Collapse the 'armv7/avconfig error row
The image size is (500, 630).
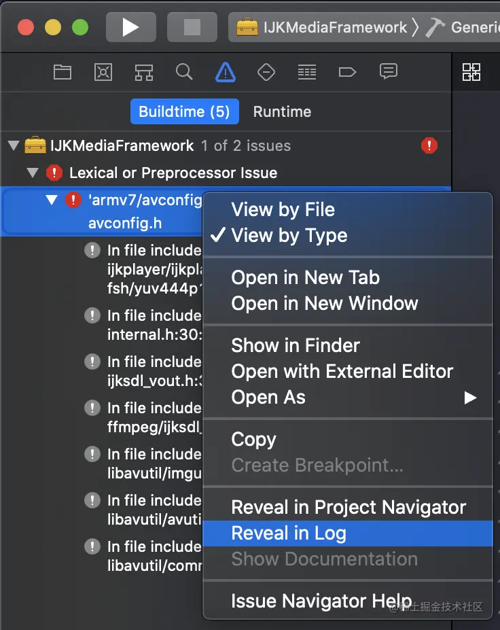coord(52,200)
